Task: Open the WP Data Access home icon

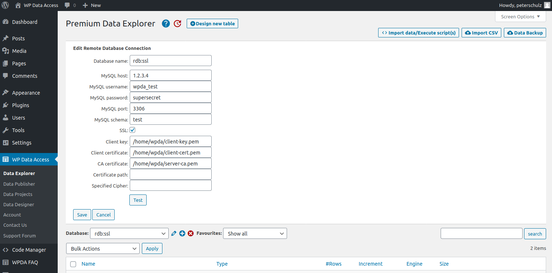Action: [18, 5]
